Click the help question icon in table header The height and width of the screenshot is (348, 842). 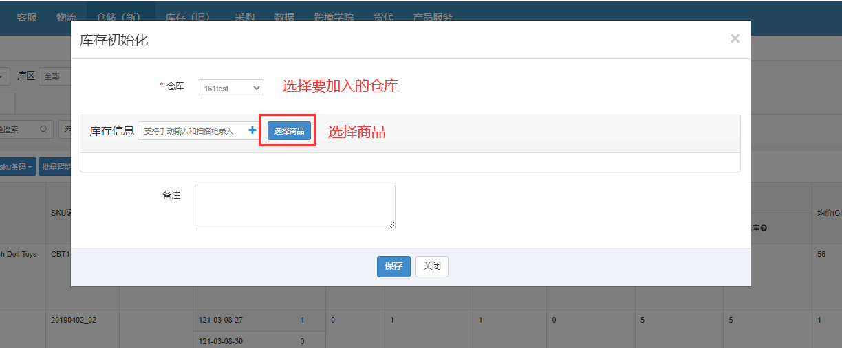(x=764, y=228)
